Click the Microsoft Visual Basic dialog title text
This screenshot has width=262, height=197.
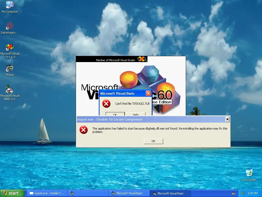pyautogui.click(x=117, y=93)
